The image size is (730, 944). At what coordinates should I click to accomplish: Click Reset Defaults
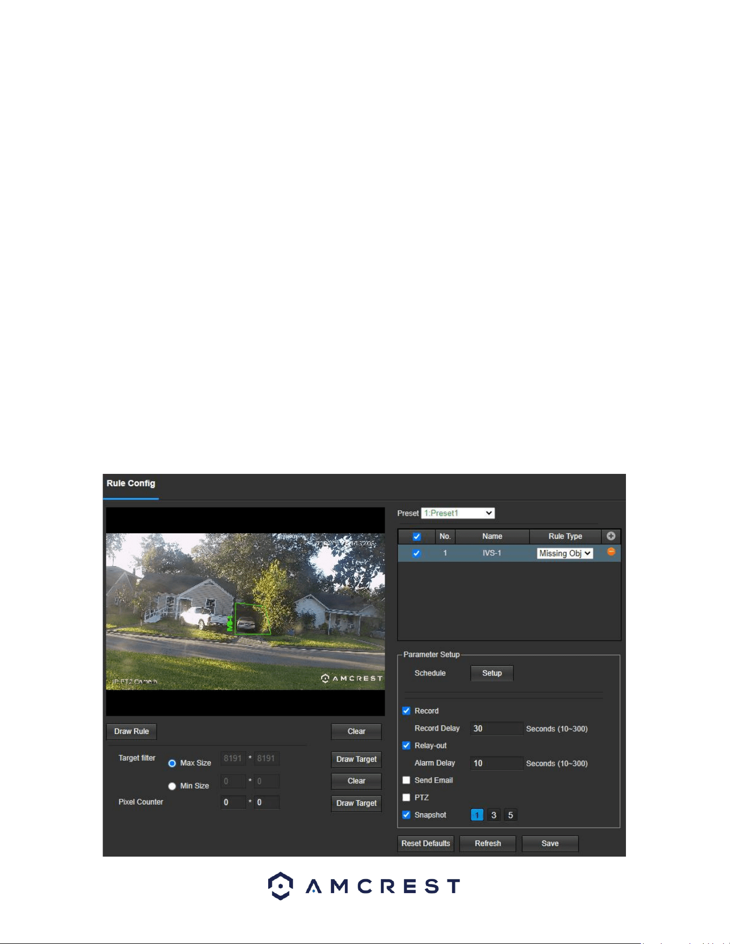(426, 844)
